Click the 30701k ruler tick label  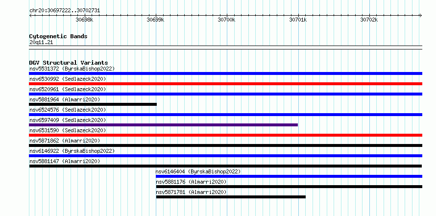point(298,20)
